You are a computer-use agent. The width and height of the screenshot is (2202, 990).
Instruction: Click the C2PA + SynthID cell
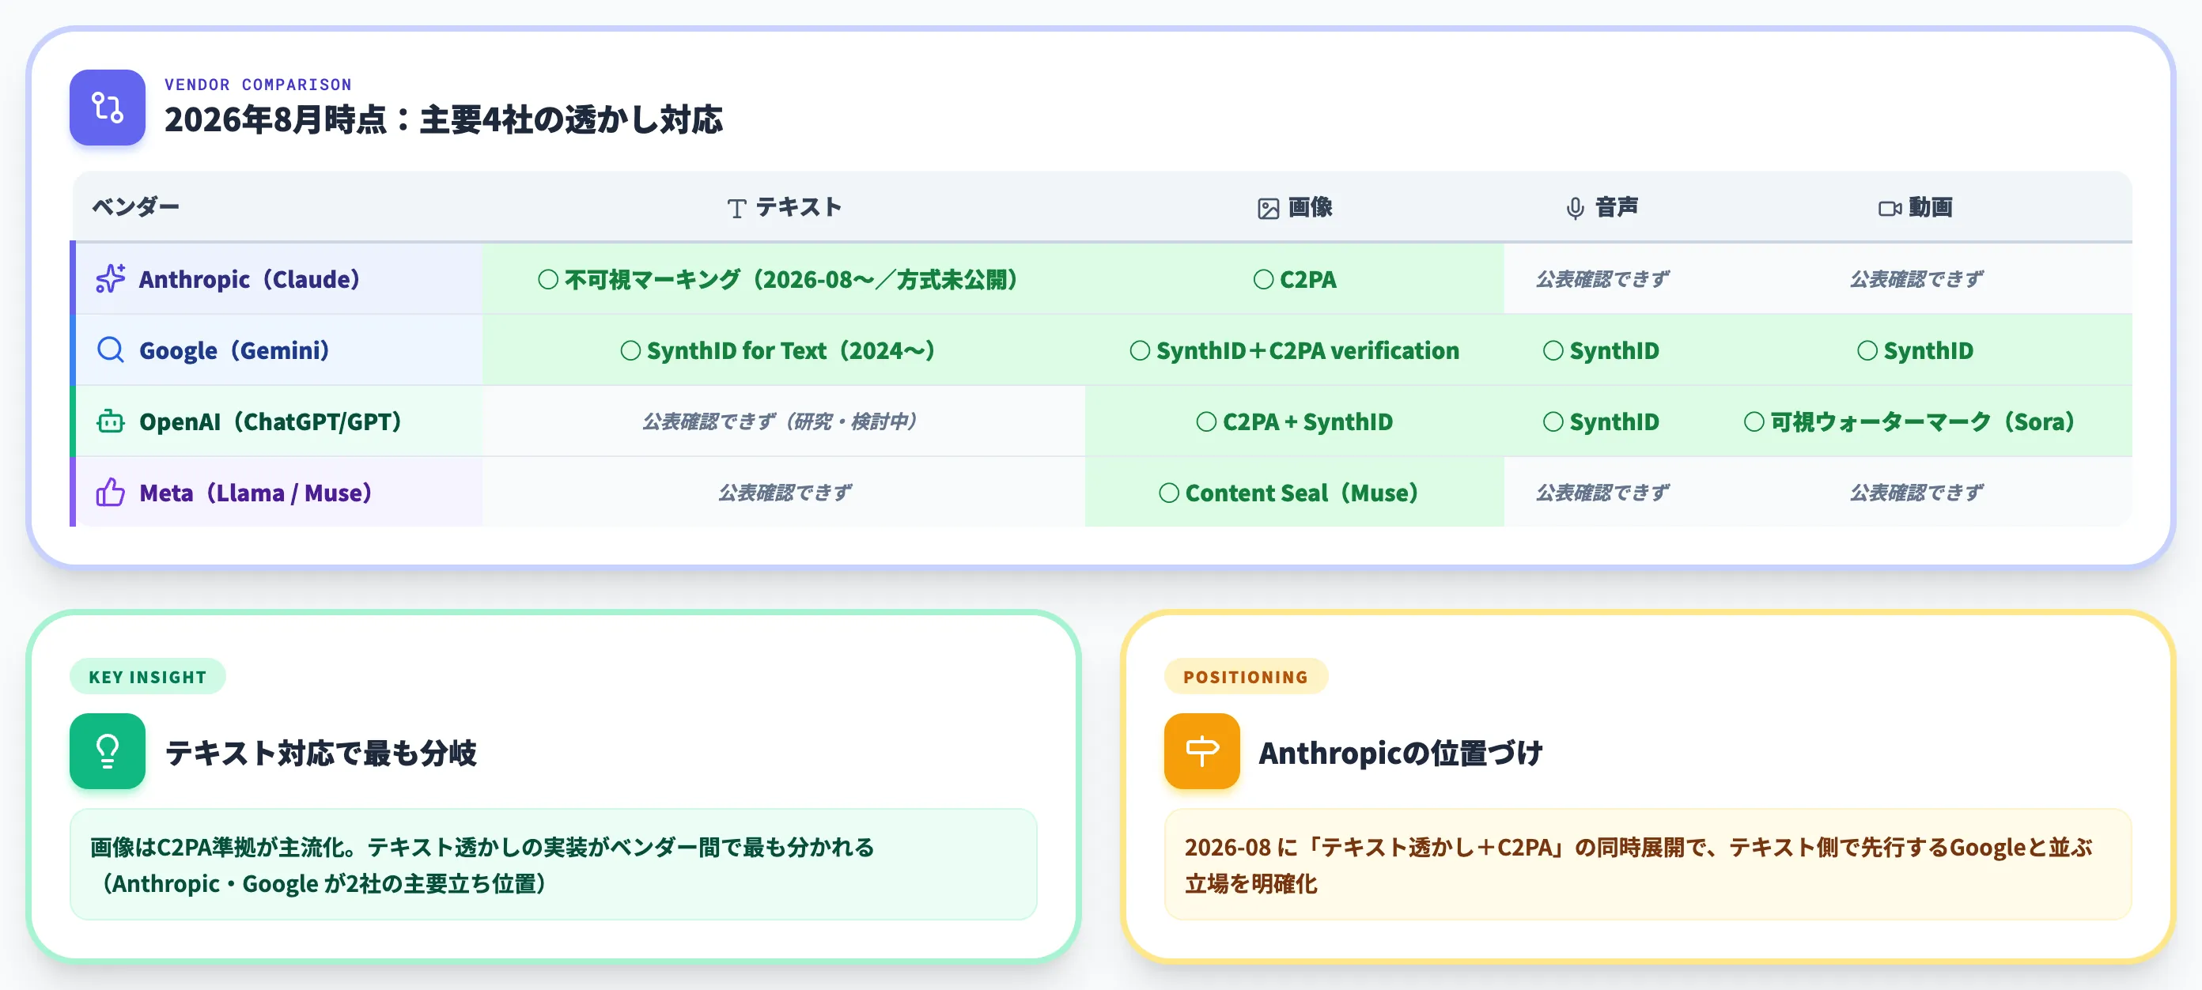[x=1295, y=421]
